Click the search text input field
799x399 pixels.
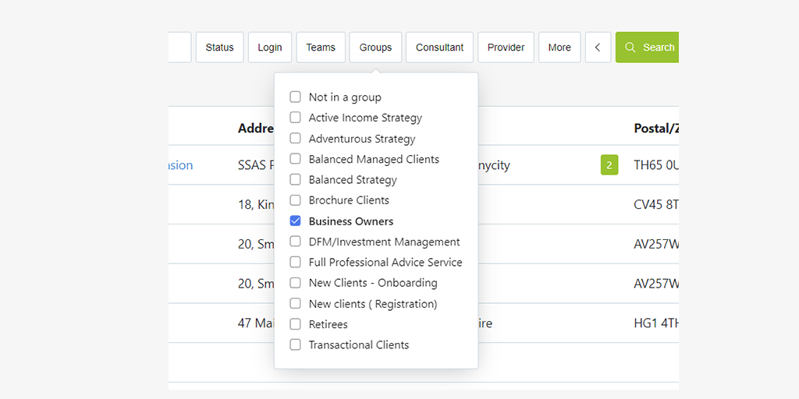(x=179, y=48)
